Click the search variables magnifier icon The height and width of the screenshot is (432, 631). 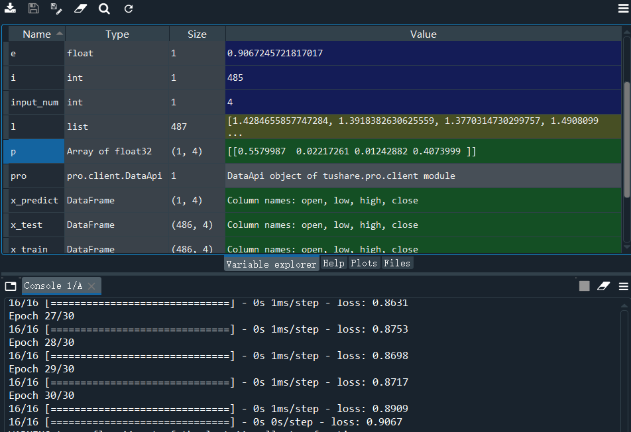(104, 9)
